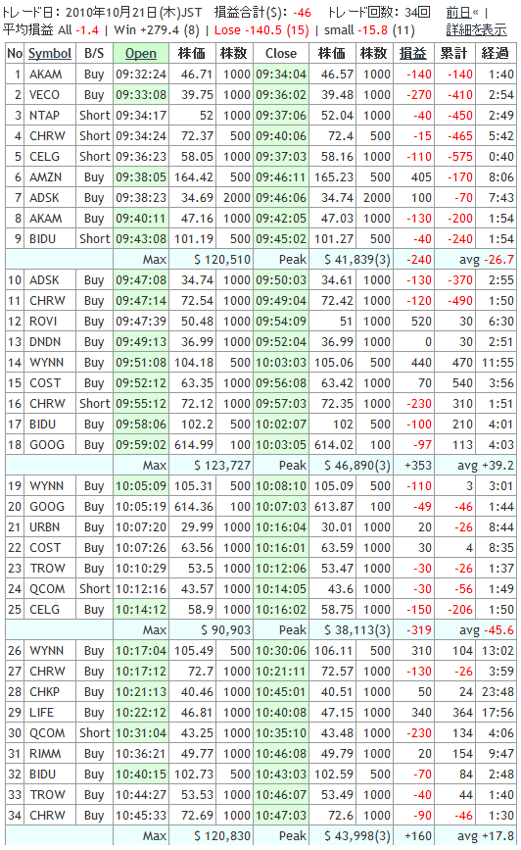Click Peak value $ 43,998(3)
Viewport: 521px width, 850px height.
356,836
